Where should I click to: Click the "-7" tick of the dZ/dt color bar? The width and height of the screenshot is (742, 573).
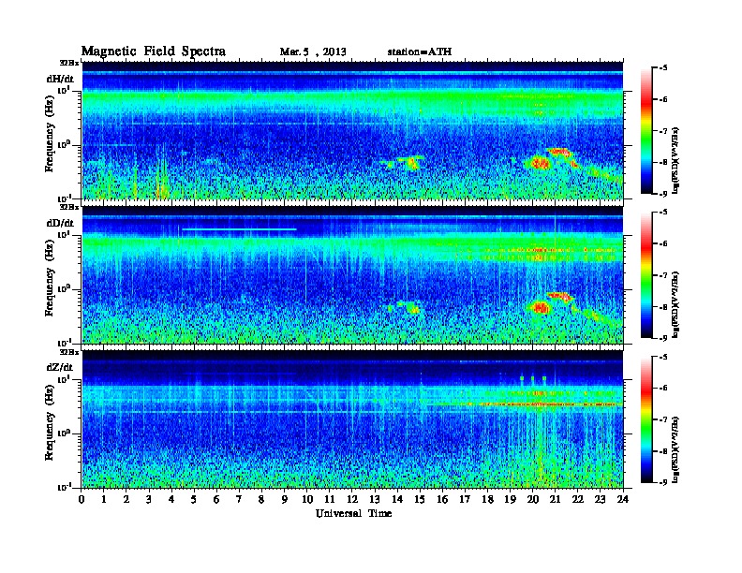663,419
